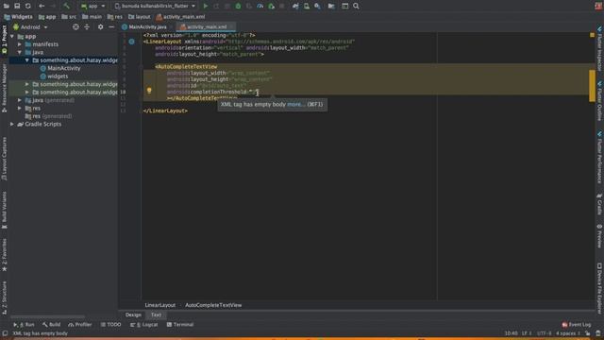
Task: Start debugging with the green bug icon
Action: coord(238,6)
